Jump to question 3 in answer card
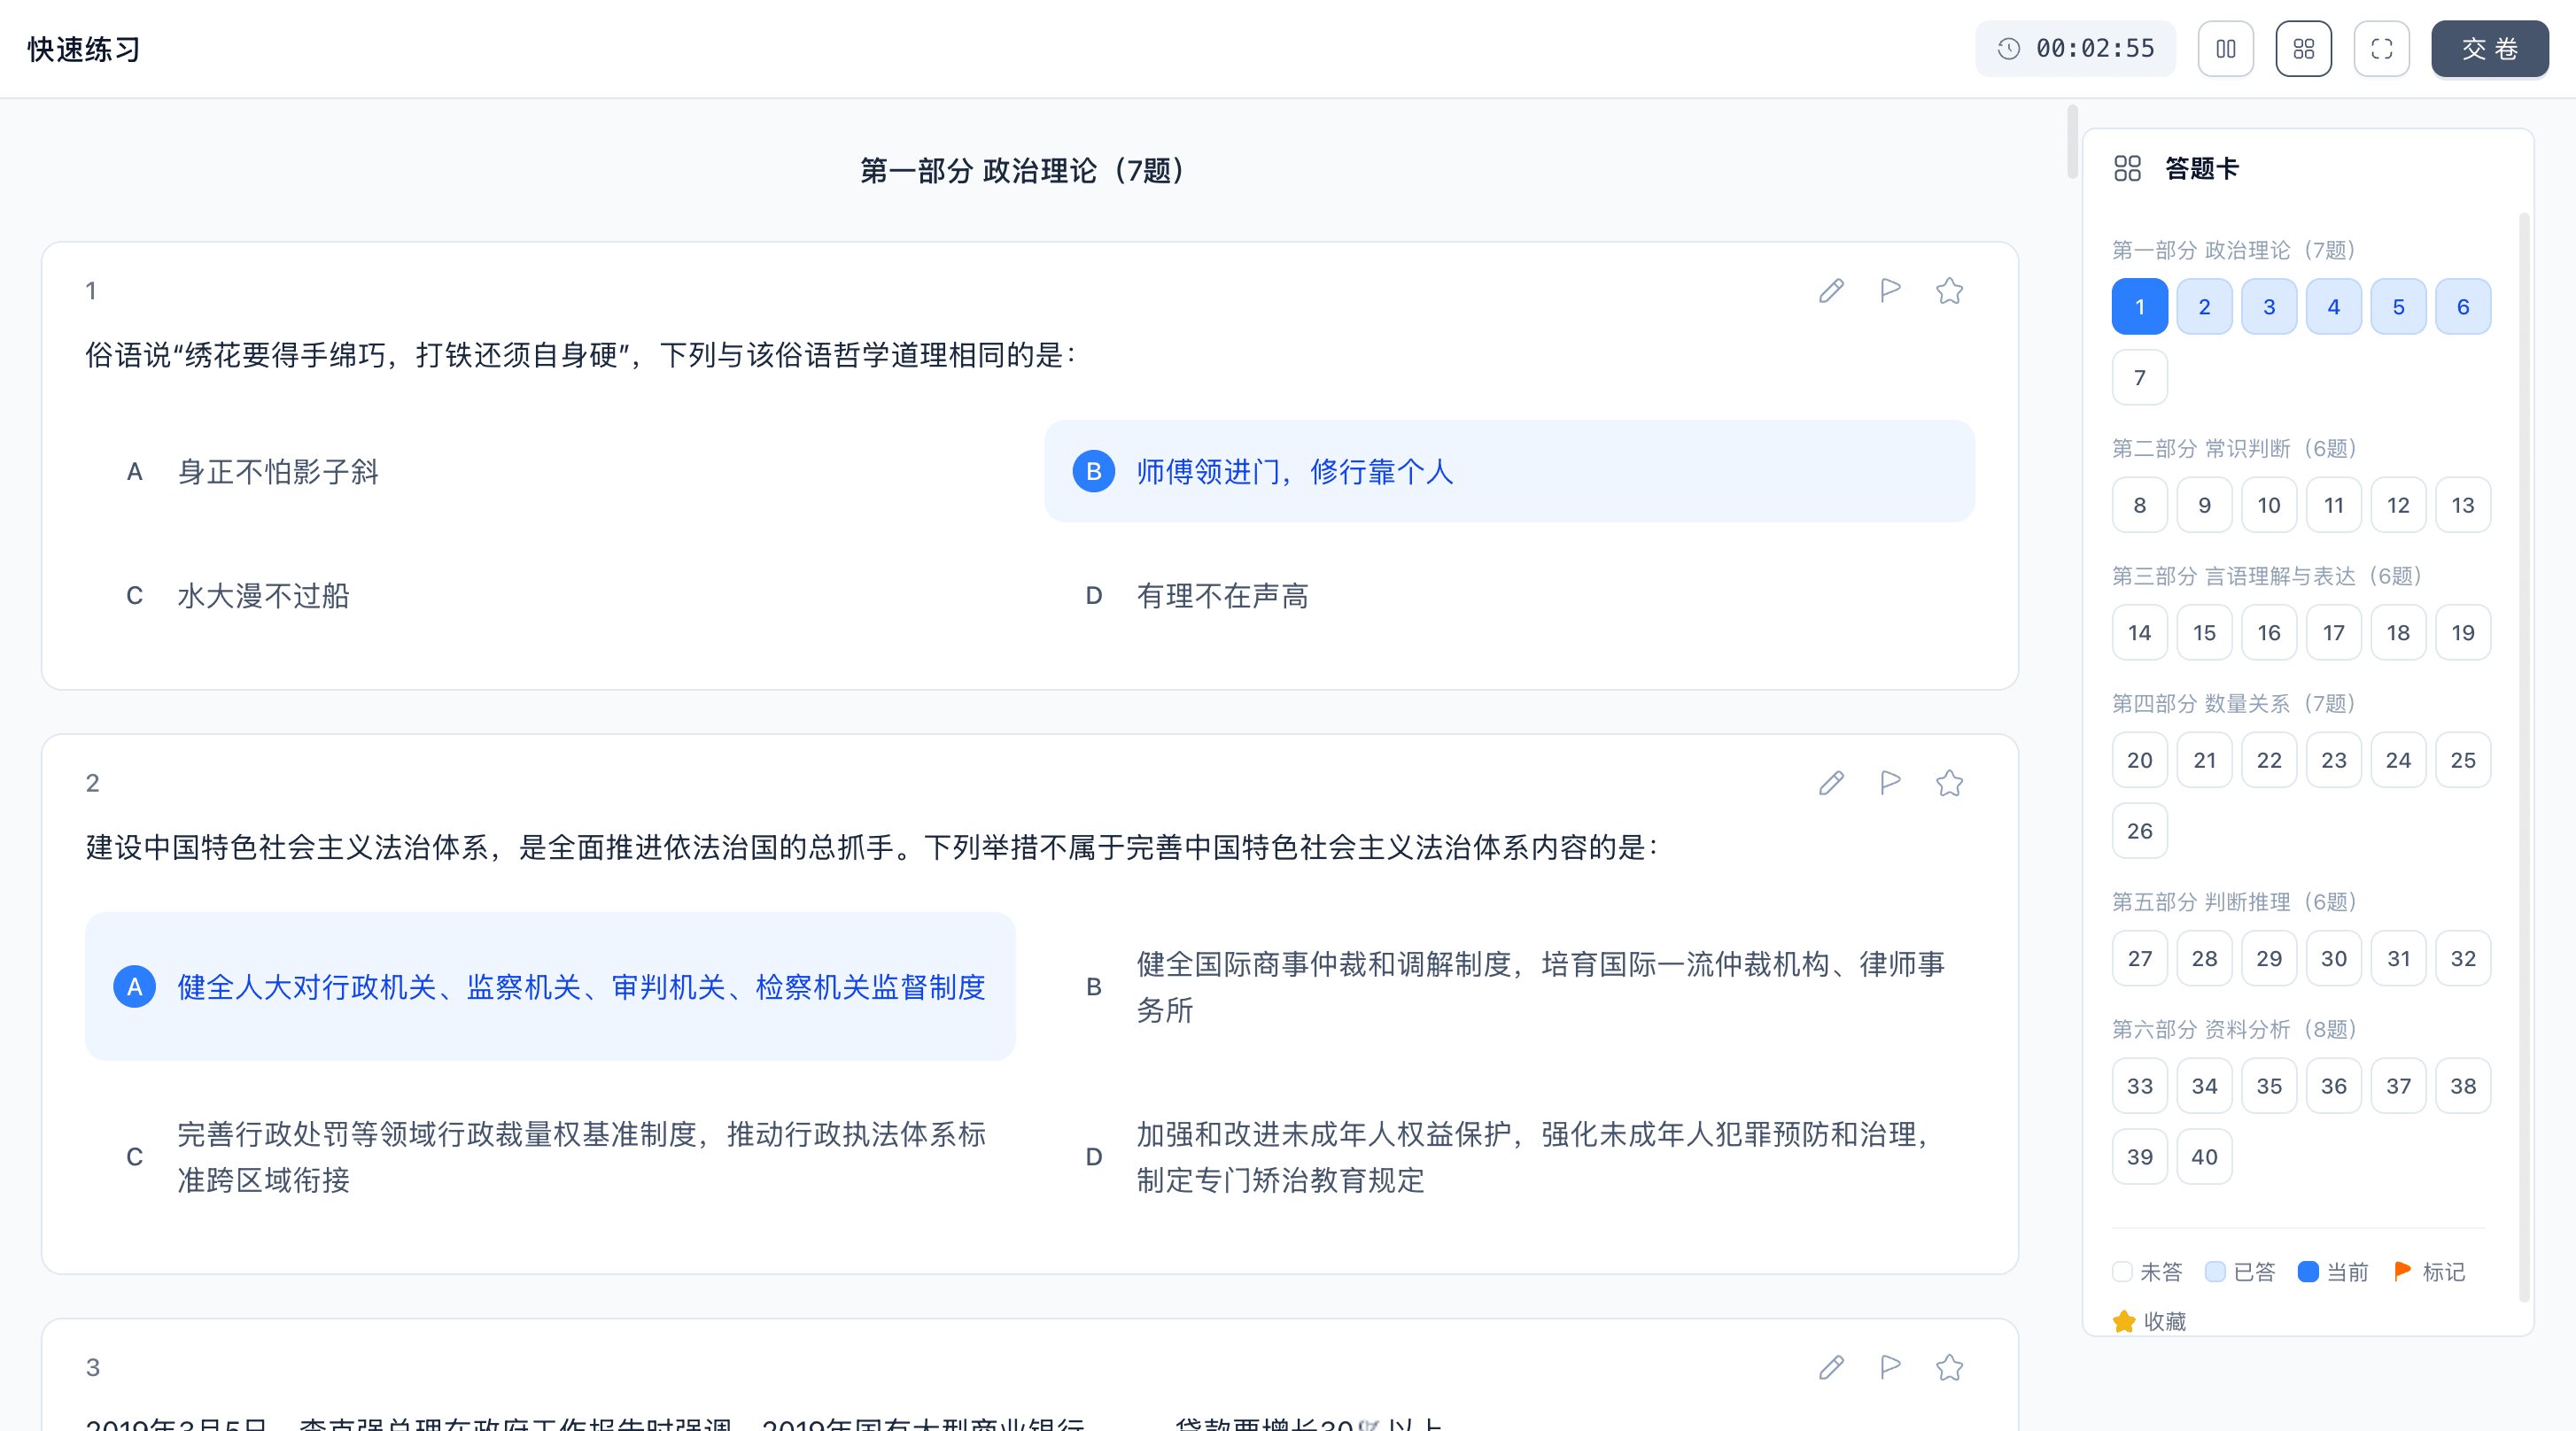 point(2269,306)
